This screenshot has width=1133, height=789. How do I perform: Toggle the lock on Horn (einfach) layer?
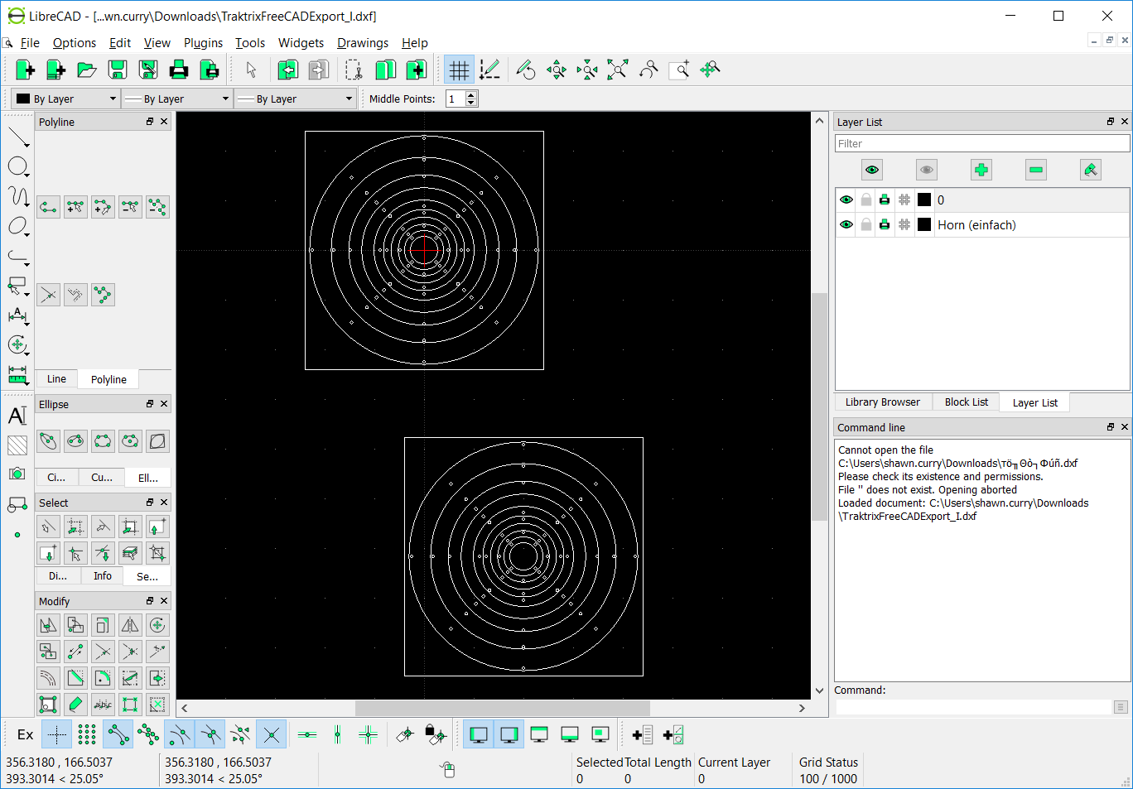(865, 224)
